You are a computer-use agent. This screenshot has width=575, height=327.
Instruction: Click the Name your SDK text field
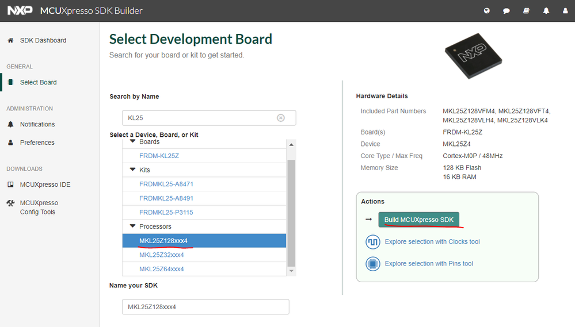205,307
